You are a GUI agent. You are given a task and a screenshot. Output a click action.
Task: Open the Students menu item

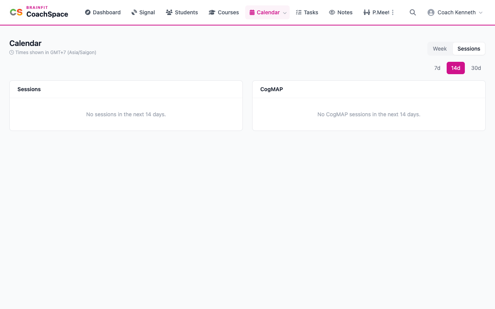coord(182,12)
